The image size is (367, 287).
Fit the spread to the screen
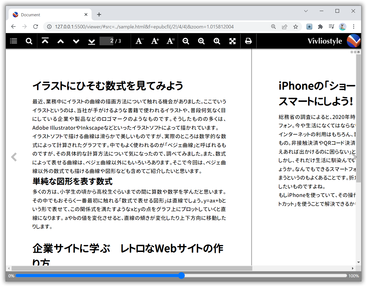[x=232, y=41]
